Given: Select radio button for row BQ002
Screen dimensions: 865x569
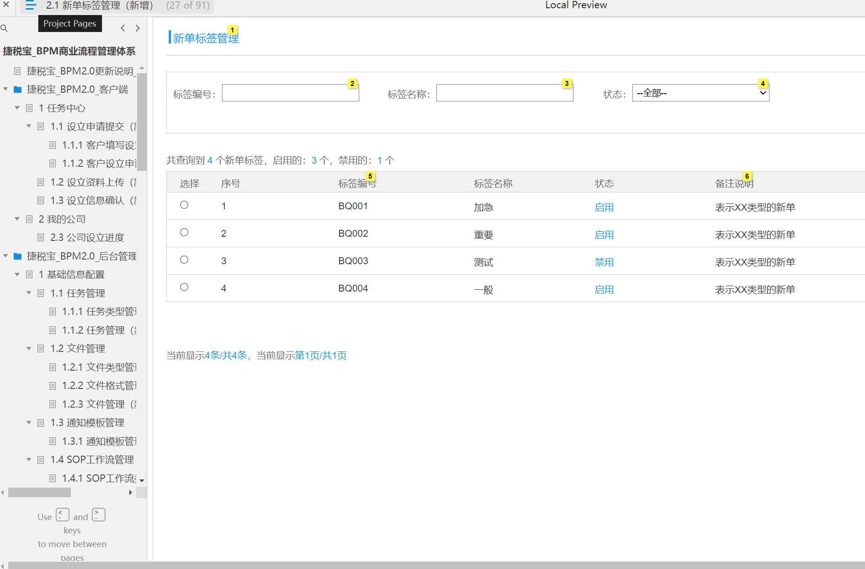Looking at the screenshot, I should click(x=184, y=232).
